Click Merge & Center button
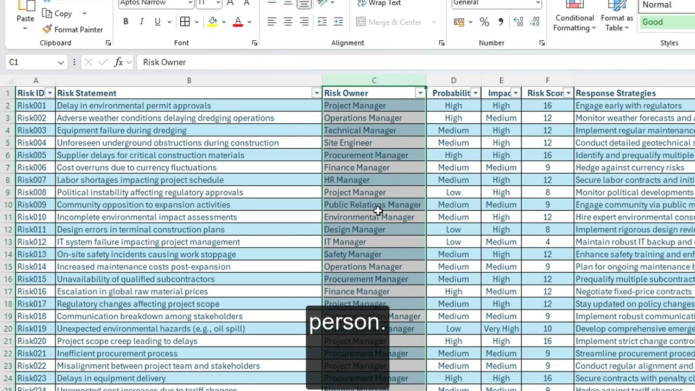The height and width of the screenshot is (391, 695). point(389,22)
